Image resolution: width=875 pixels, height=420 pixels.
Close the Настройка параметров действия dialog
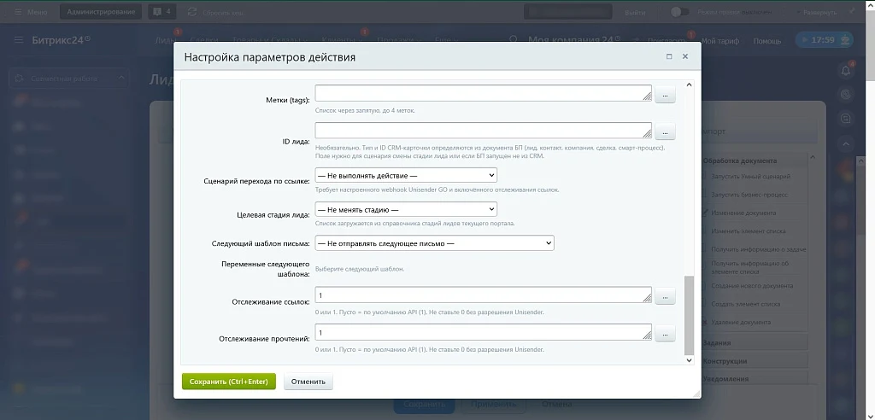coord(684,56)
